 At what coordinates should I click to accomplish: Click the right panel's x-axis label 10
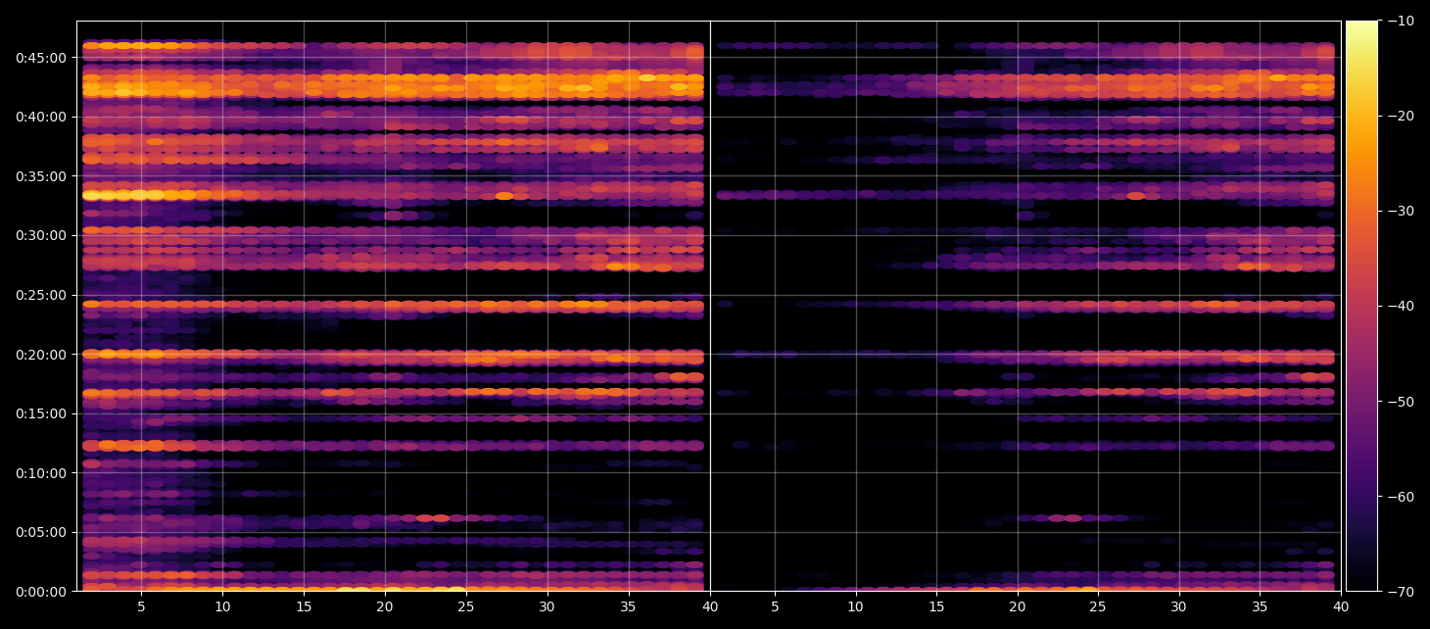click(x=856, y=607)
